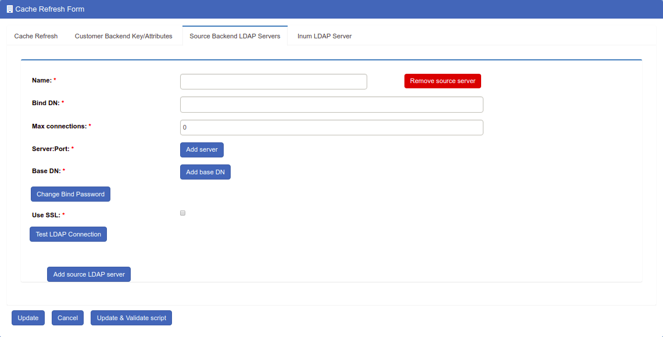Select the Source Backend LDAP Servers tab
This screenshot has height=337, width=663.
[x=235, y=35]
